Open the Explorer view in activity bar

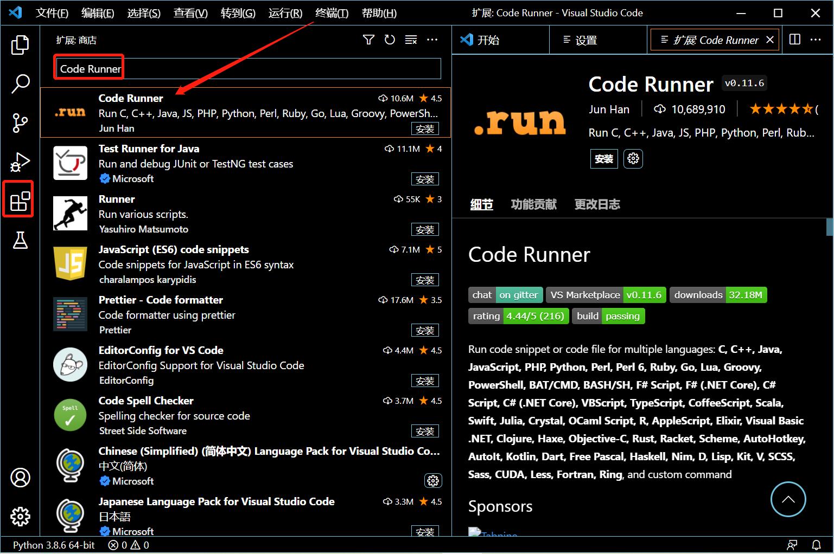(20, 45)
